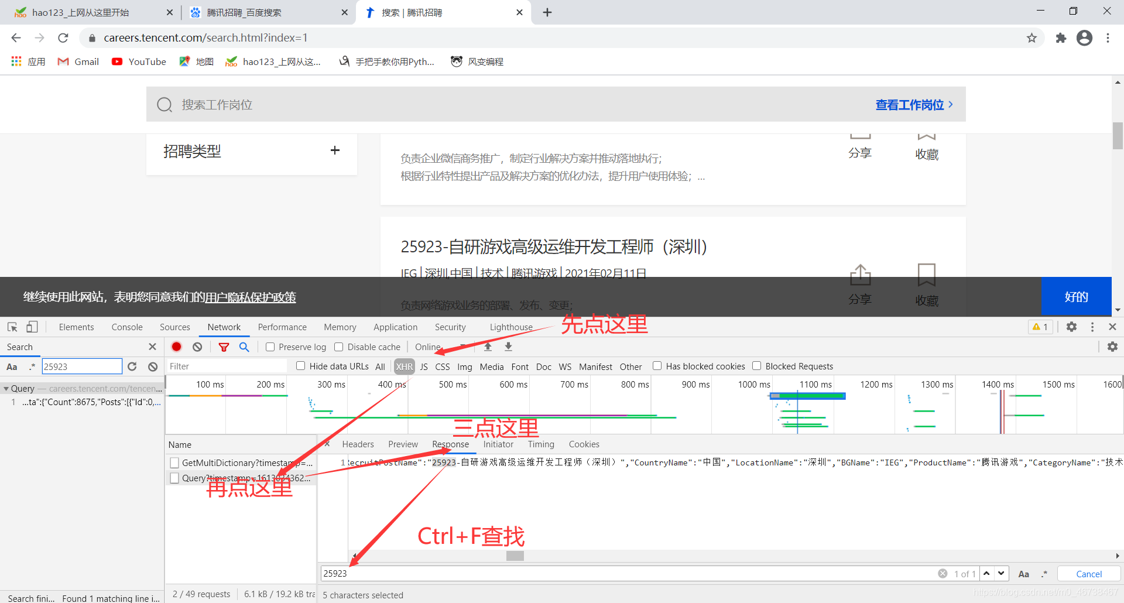Open the Preview tab of the request
Image resolution: width=1124 pixels, height=603 pixels.
point(403,444)
